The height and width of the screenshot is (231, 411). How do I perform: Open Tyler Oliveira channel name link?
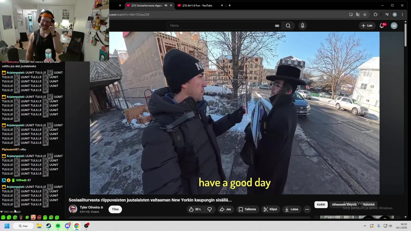[x=90, y=208]
